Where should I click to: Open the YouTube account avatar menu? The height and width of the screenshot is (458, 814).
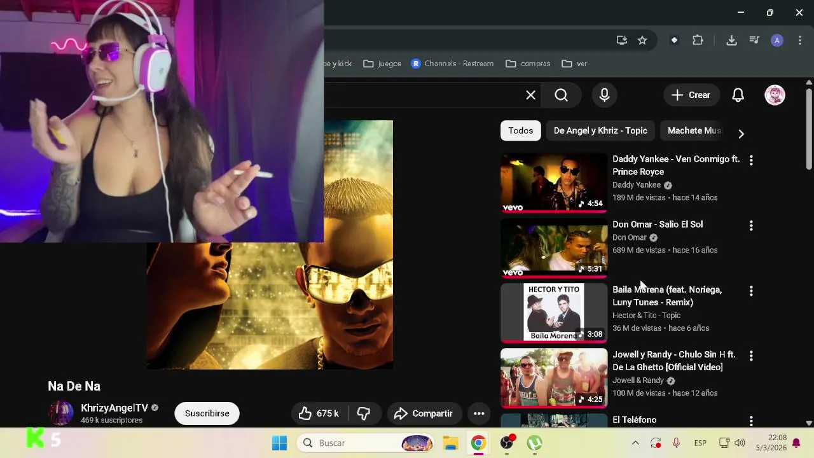click(775, 95)
